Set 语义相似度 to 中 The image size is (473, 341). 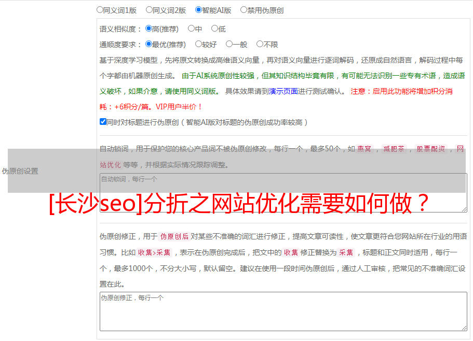[191, 29]
